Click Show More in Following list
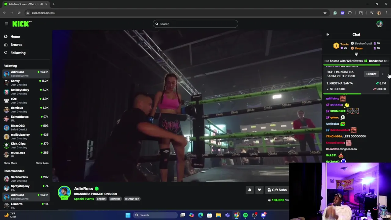The width and height of the screenshot is (391, 220). click(x=10, y=163)
